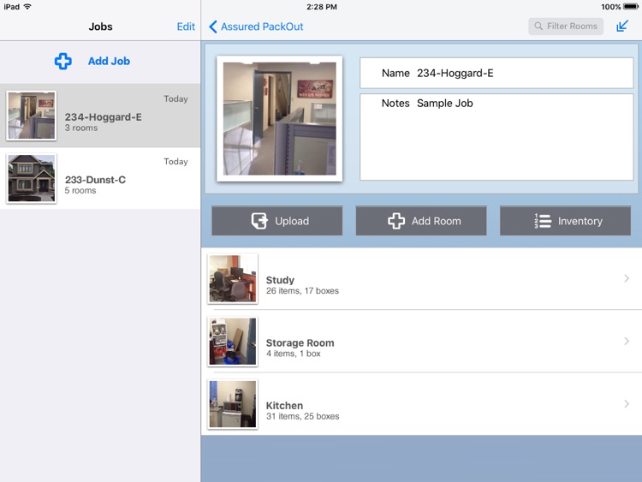The width and height of the screenshot is (642, 482).
Task: Tap '5 rooms' under 233-Dunst-C
Action: (80, 190)
